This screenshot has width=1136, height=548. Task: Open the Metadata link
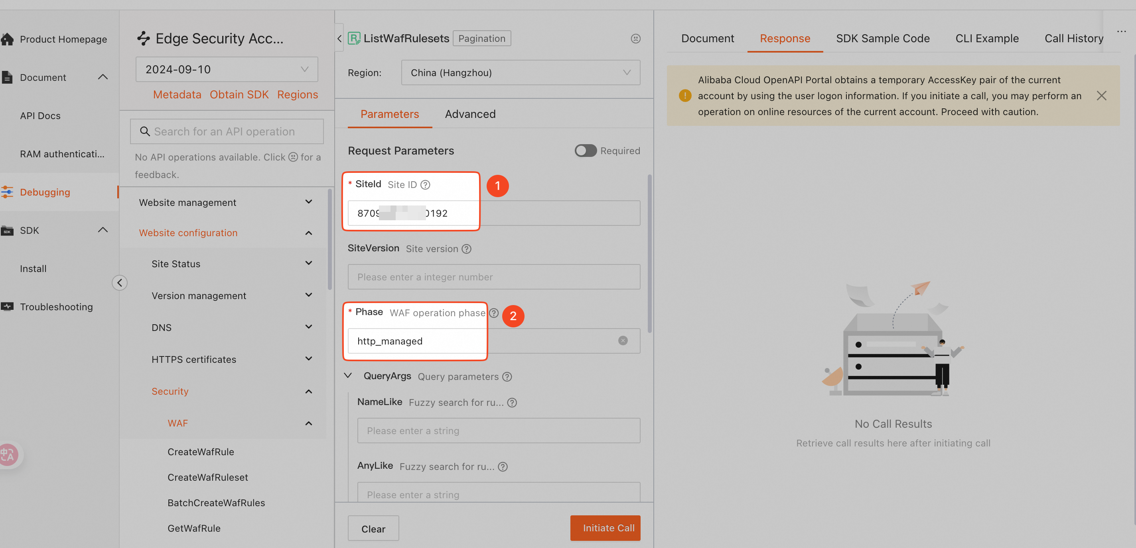tap(177, 95)
